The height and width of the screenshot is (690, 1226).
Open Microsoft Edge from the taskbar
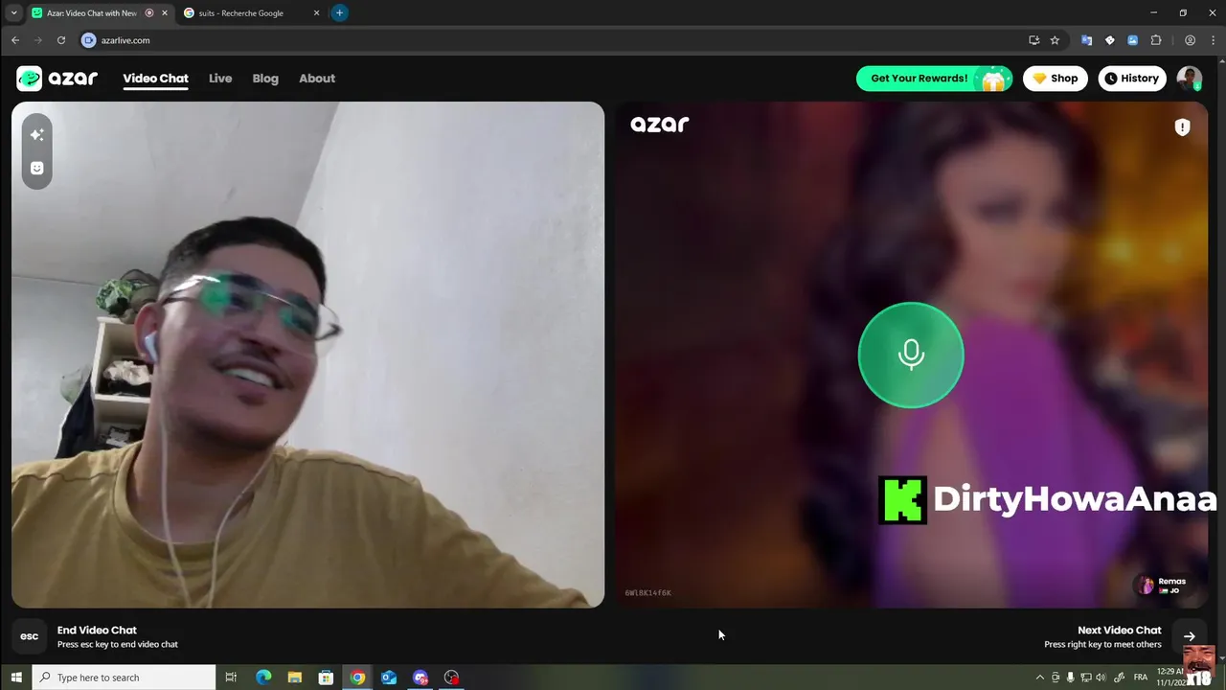(263, 678)
